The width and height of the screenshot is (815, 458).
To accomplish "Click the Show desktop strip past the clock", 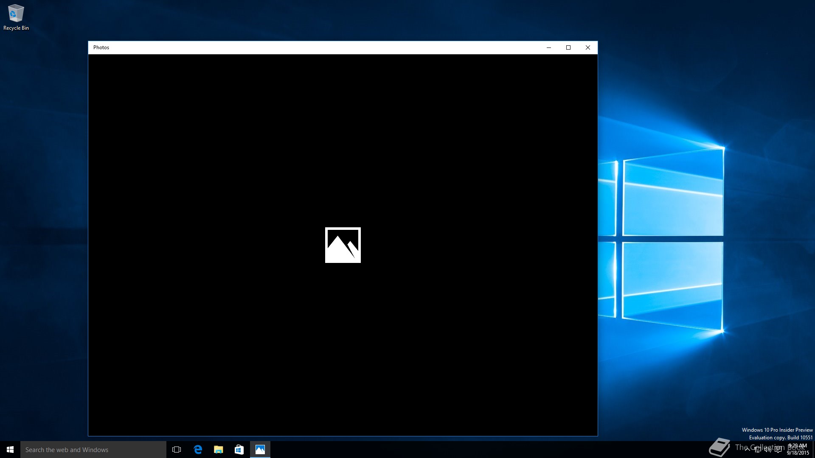I will pos(813,450).
